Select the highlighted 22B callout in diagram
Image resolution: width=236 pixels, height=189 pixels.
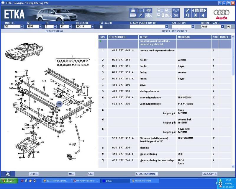(x=59, y=104)
